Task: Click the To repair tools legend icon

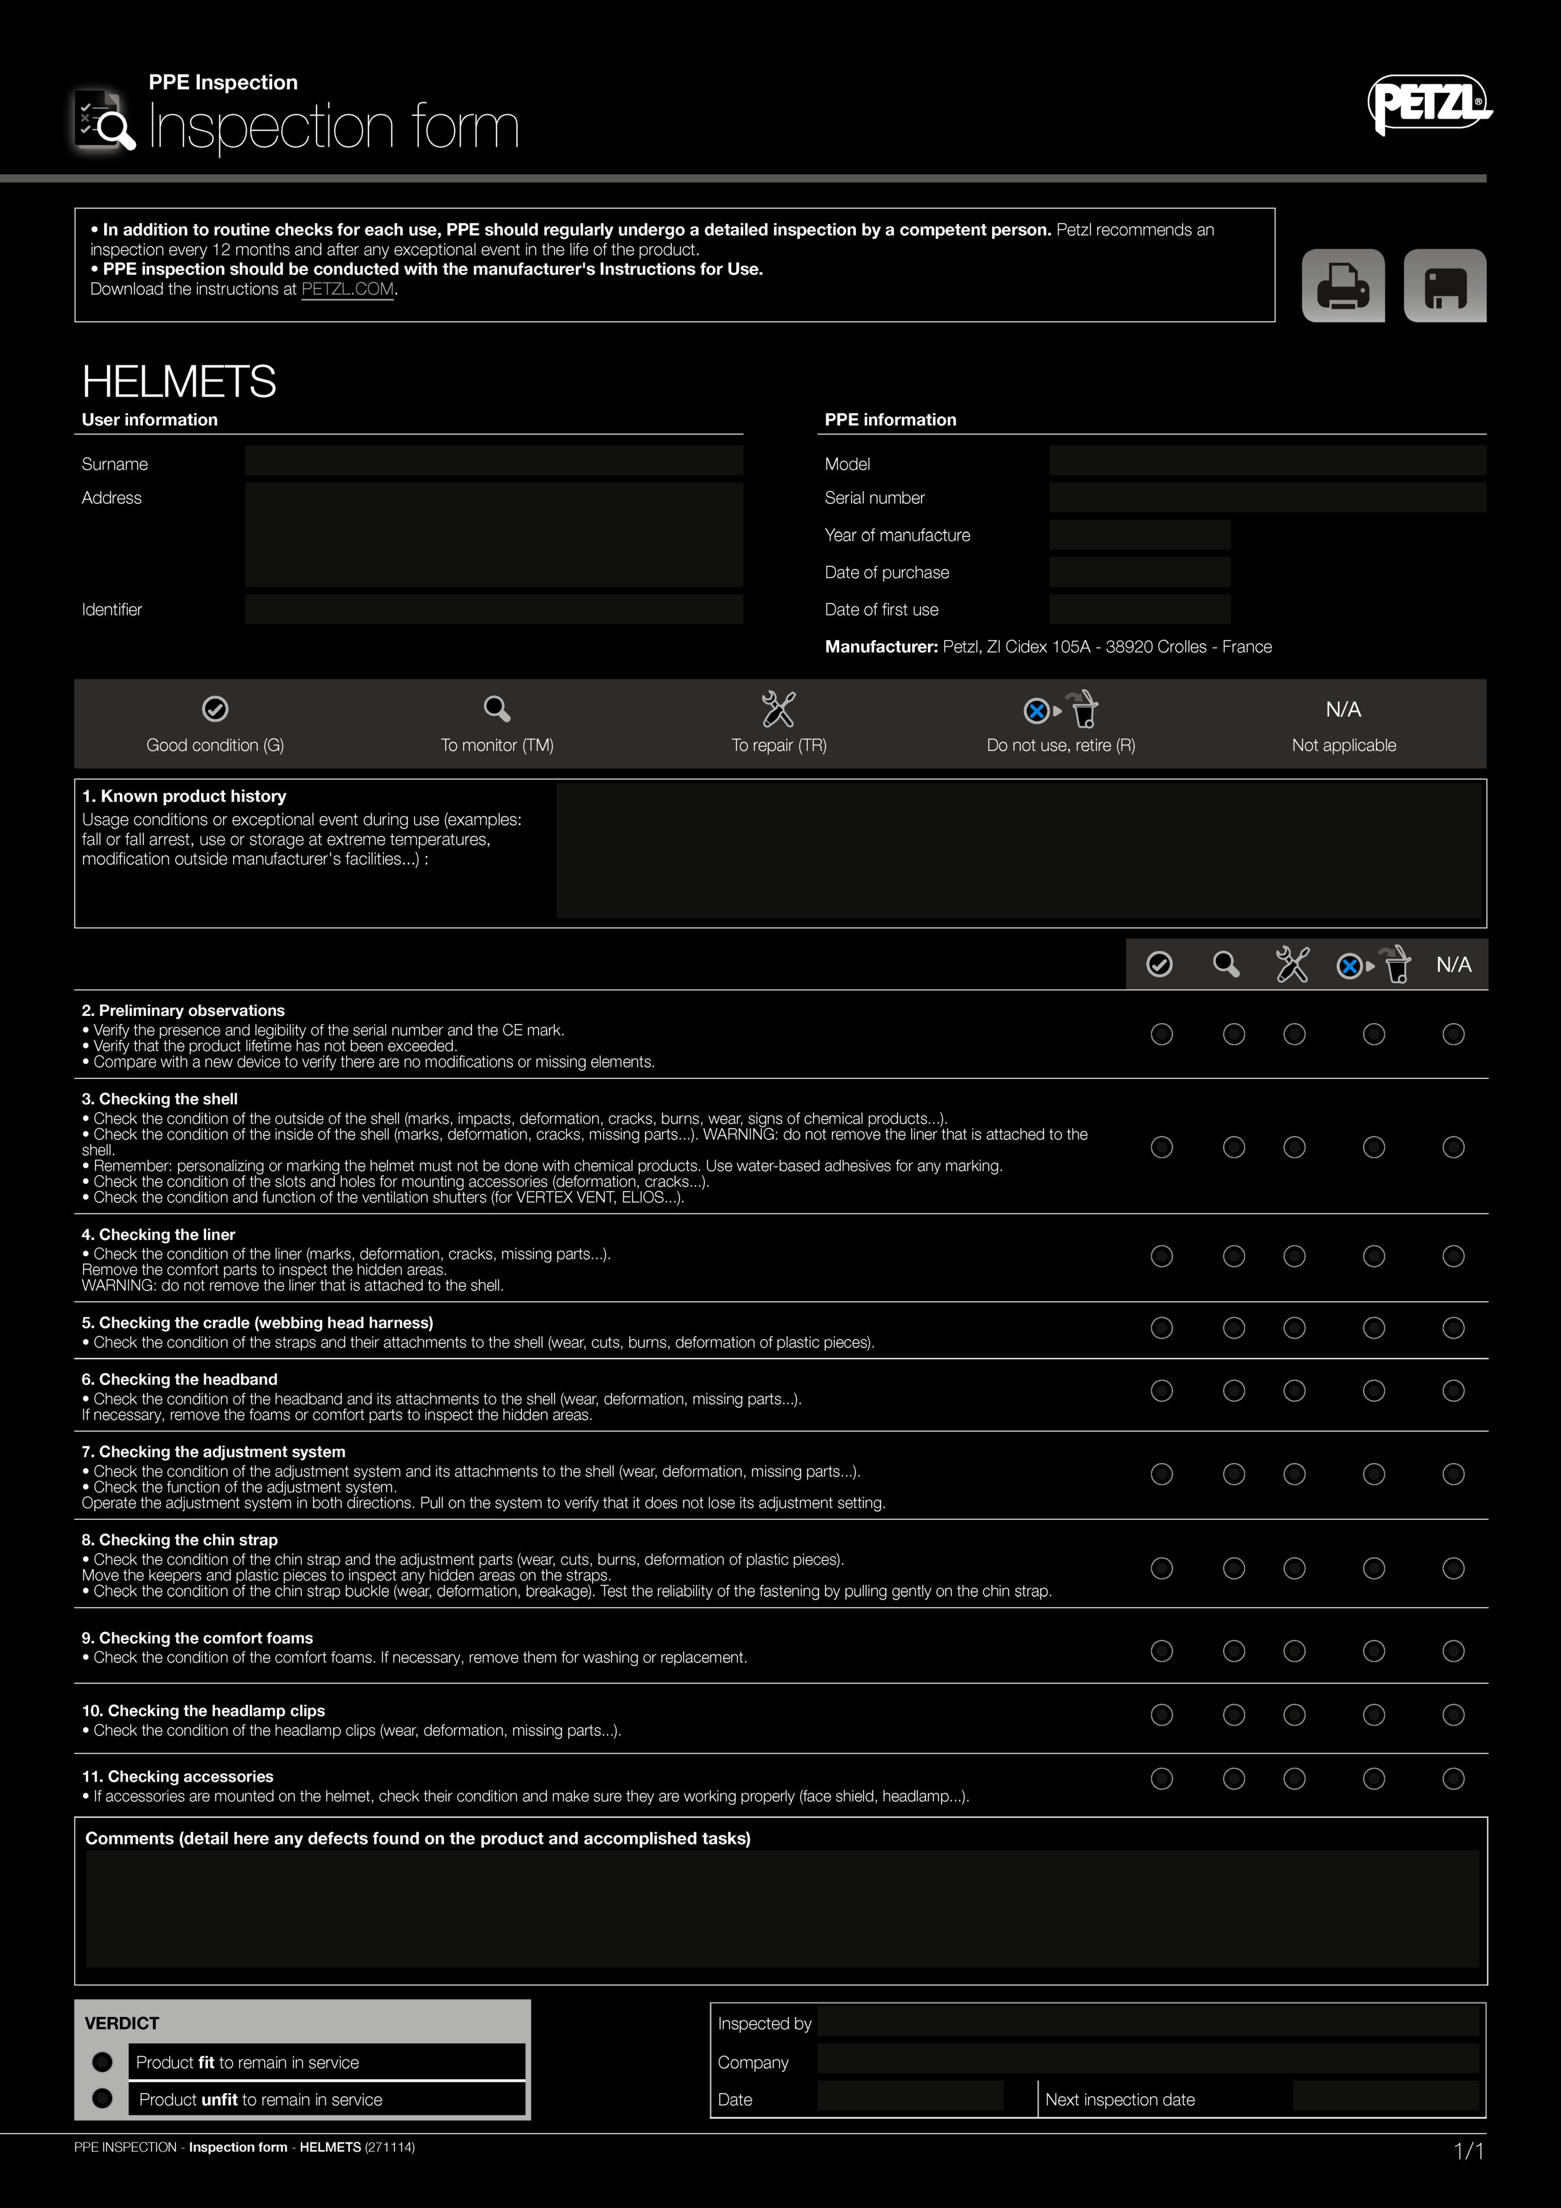Action: pos(778,709)
